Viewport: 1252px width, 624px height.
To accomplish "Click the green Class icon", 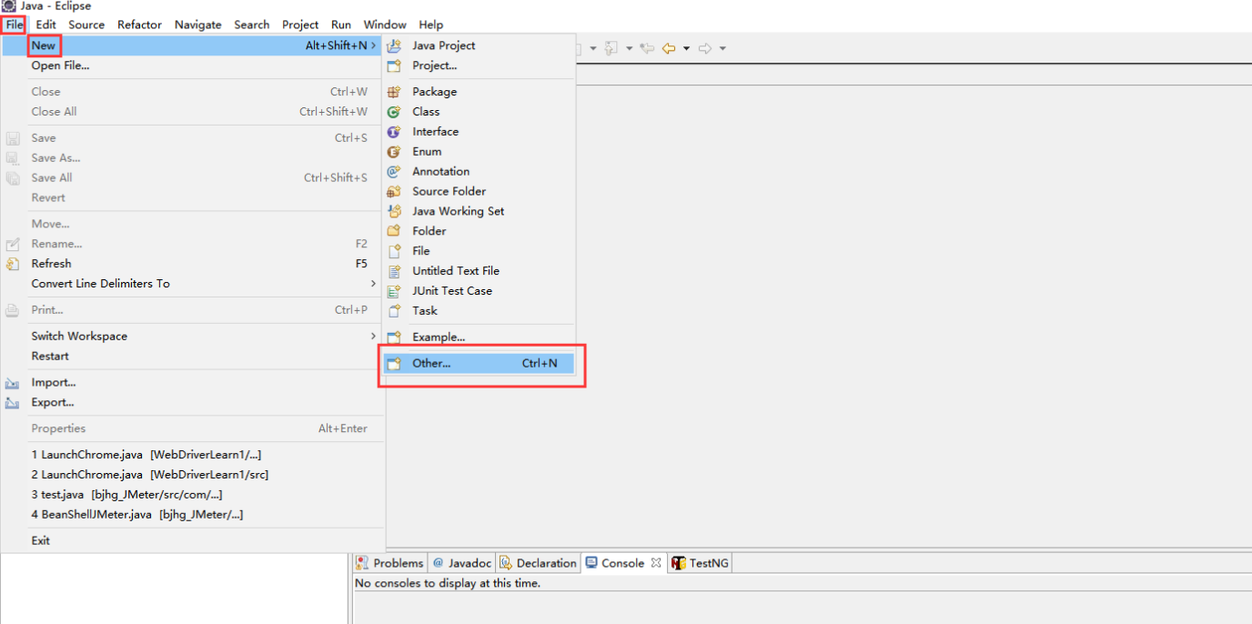I will 394,112.
